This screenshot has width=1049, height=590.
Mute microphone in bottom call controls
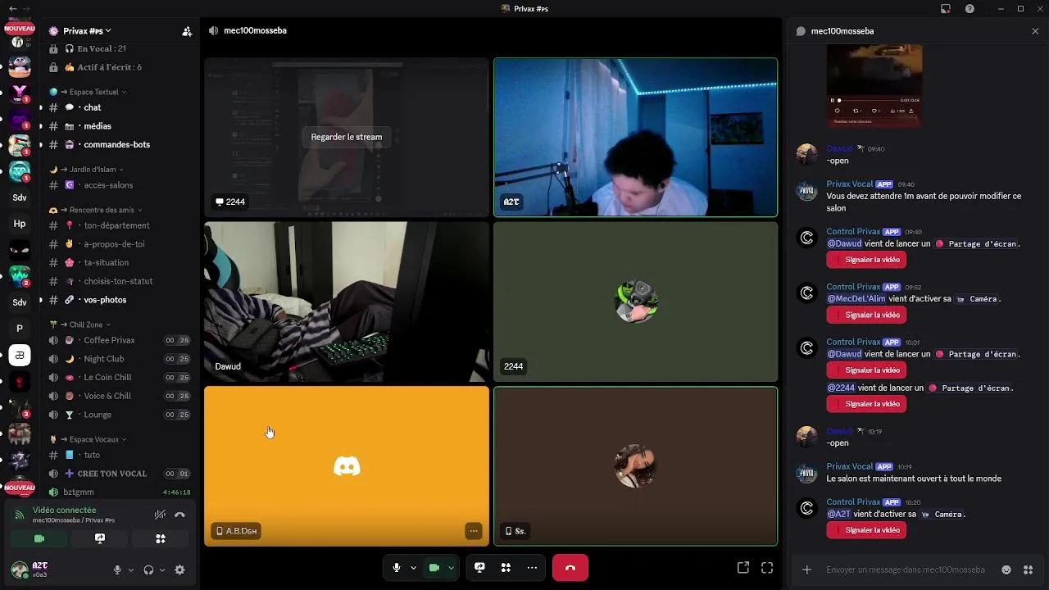click(397, 568)
